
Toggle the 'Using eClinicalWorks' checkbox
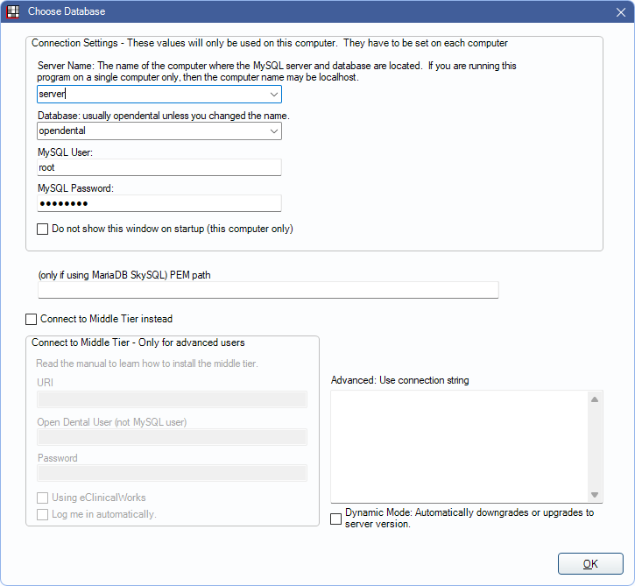coord(43,498)
